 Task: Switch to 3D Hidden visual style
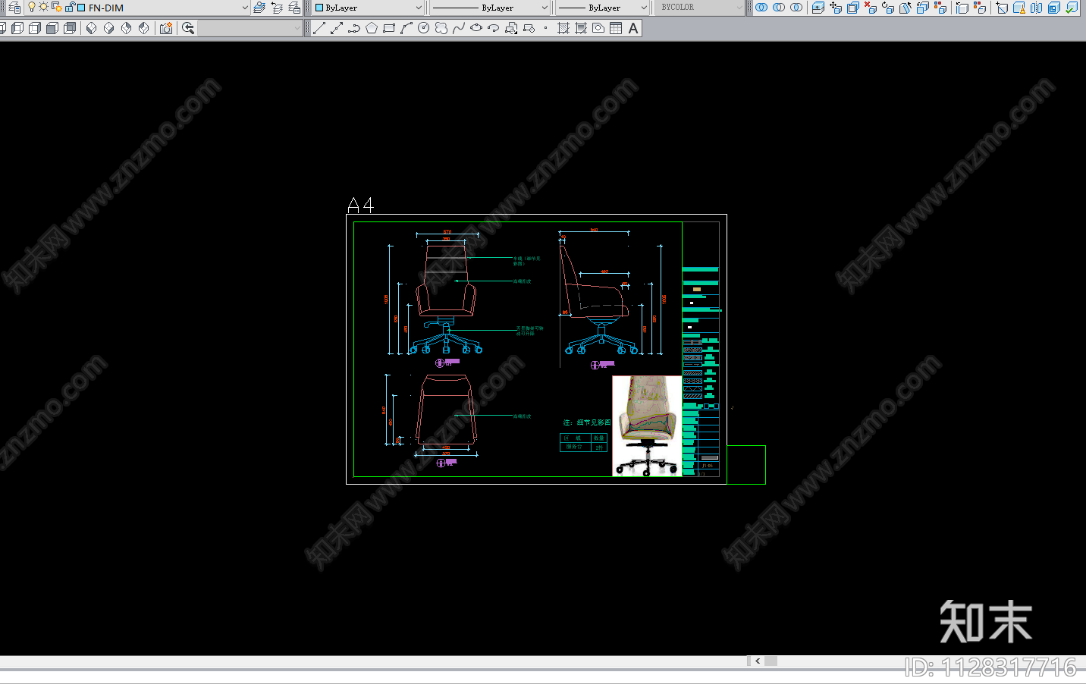35,28
